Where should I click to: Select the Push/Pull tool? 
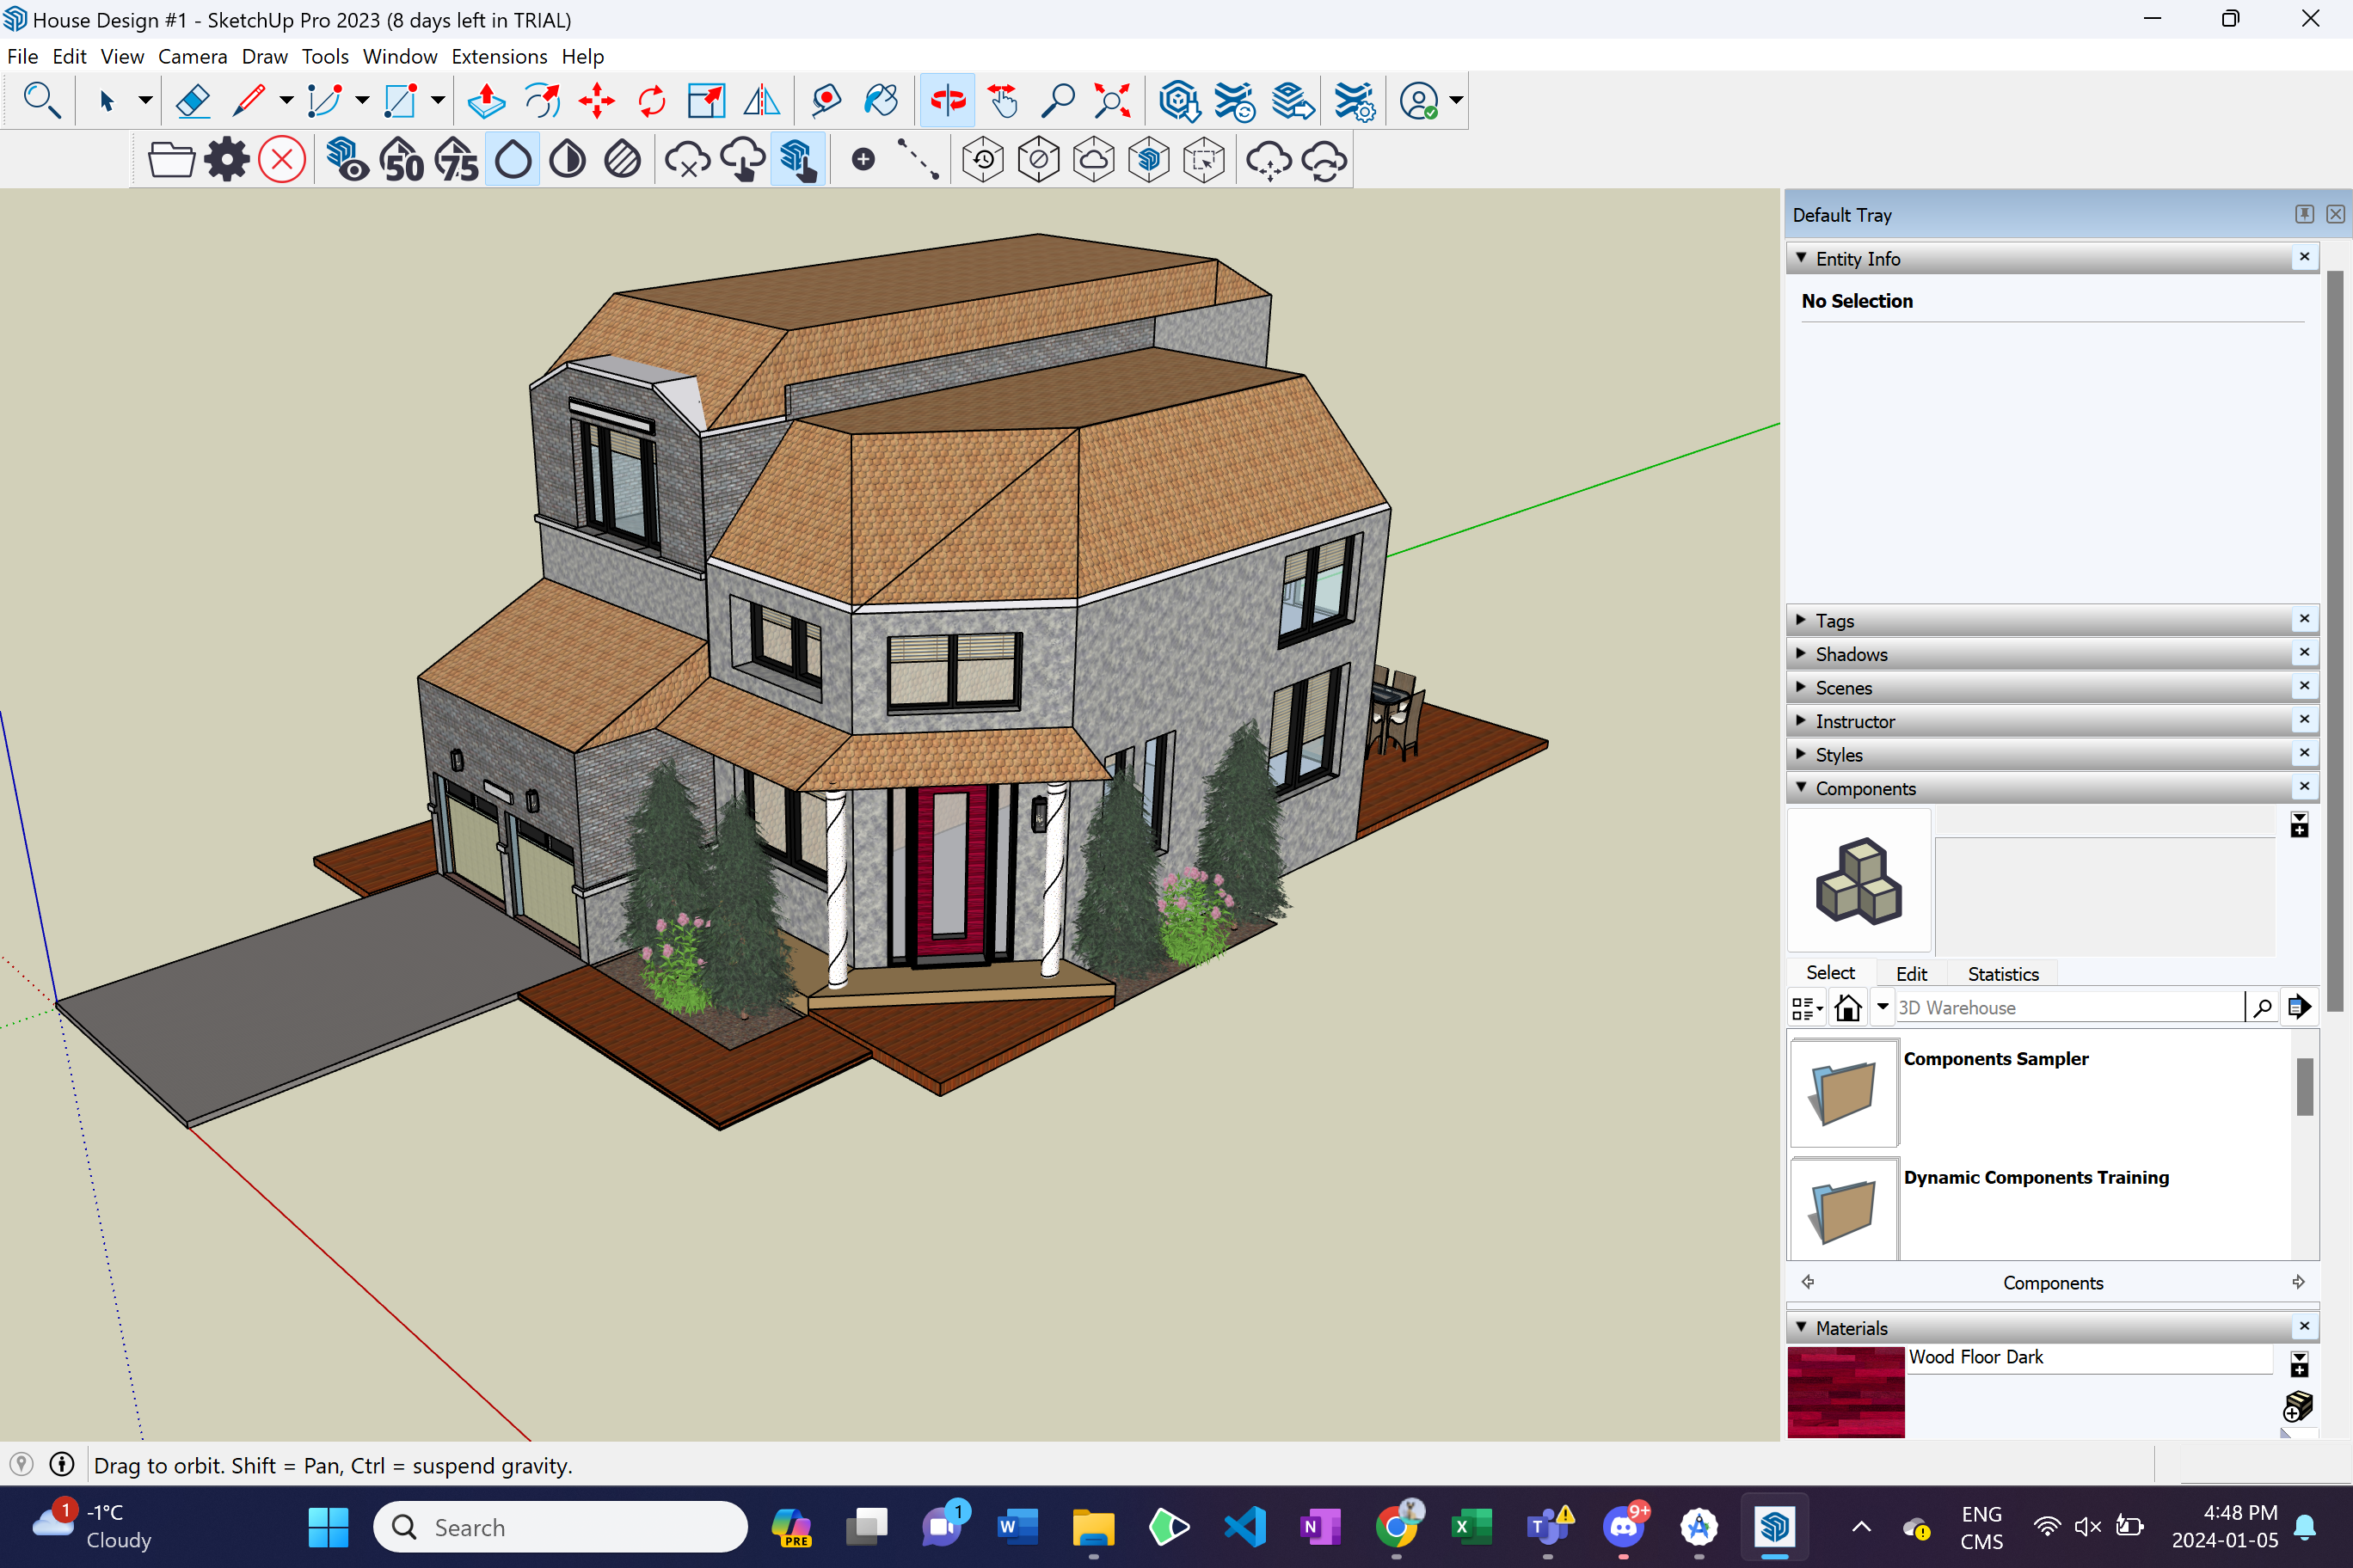486,100
